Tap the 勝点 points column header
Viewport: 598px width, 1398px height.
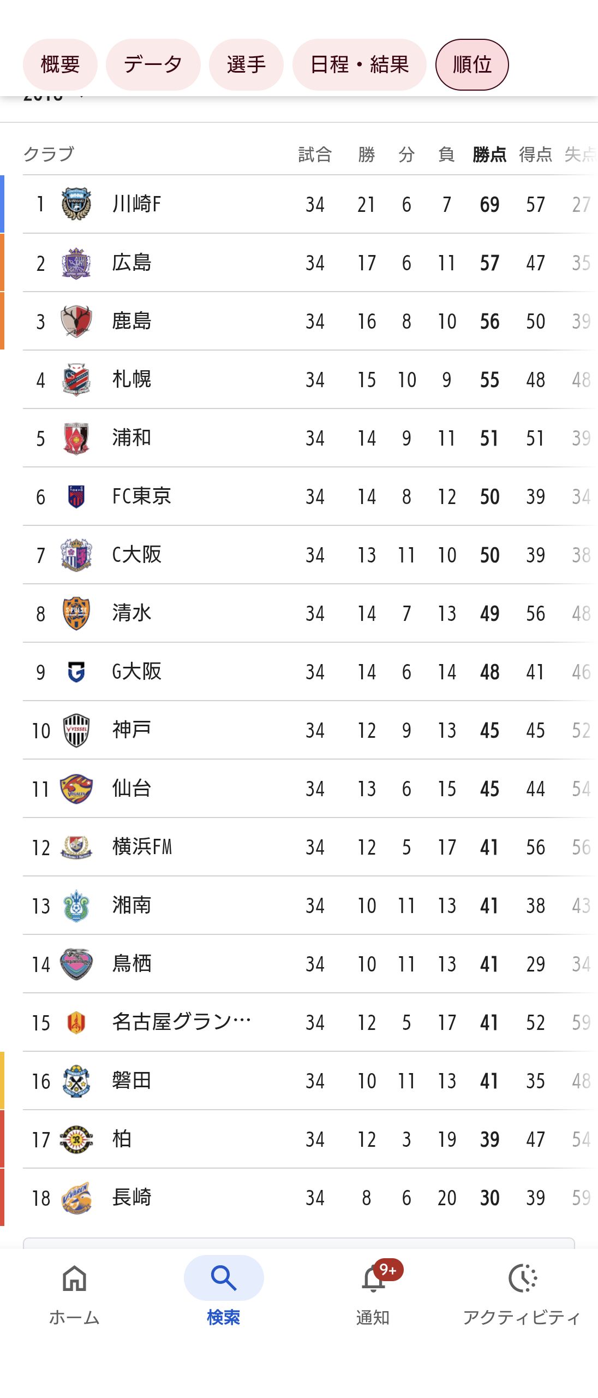(489, 155)
